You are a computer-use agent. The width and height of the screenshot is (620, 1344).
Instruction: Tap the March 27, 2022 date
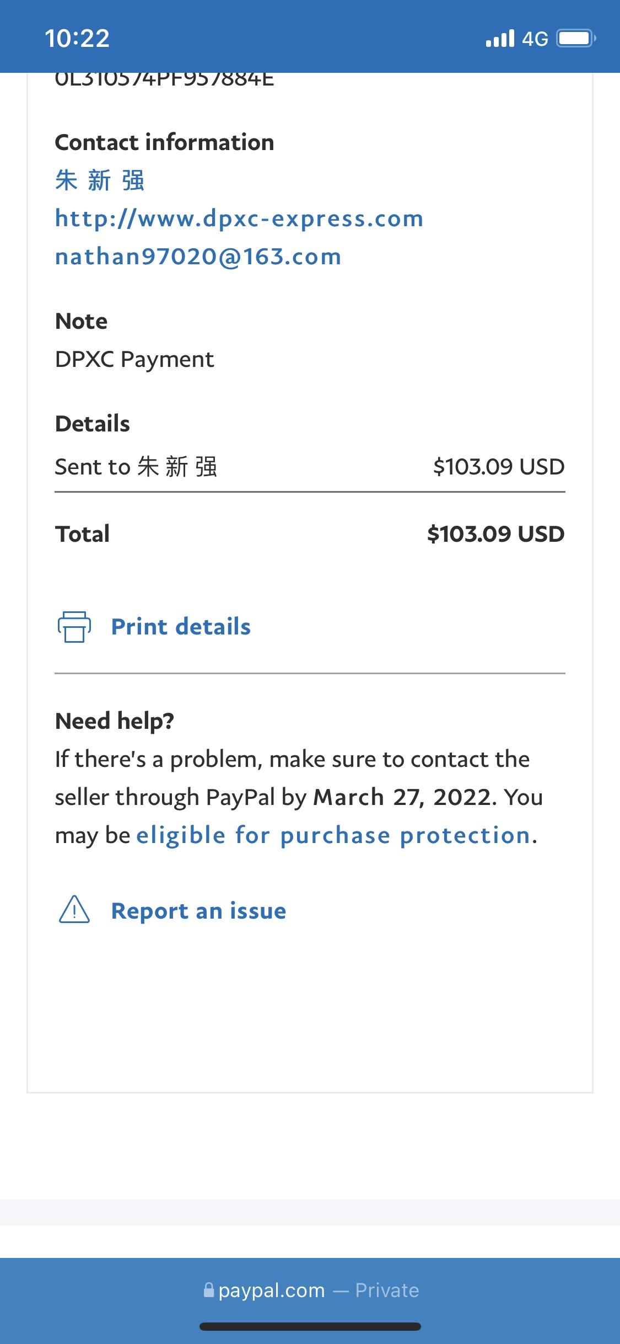[402, 797]
